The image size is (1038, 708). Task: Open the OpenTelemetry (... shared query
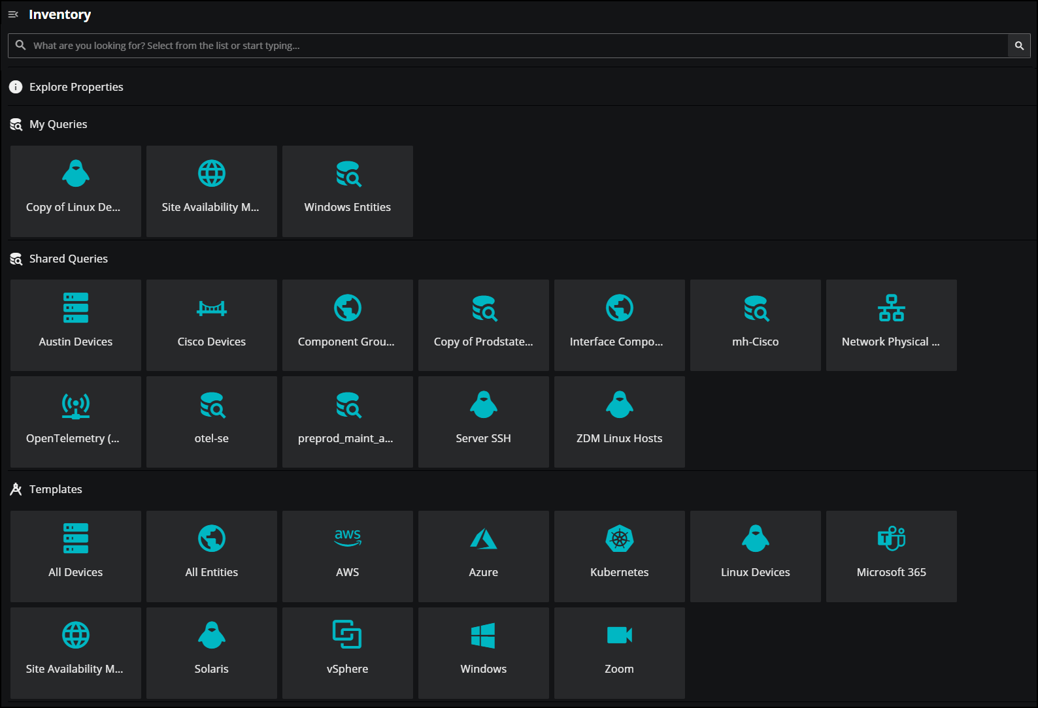pyautogui.click(x=76, y=422)
